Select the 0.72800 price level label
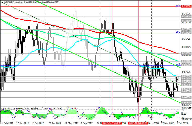Screen dimensions: 192x126 pos(186,29)
